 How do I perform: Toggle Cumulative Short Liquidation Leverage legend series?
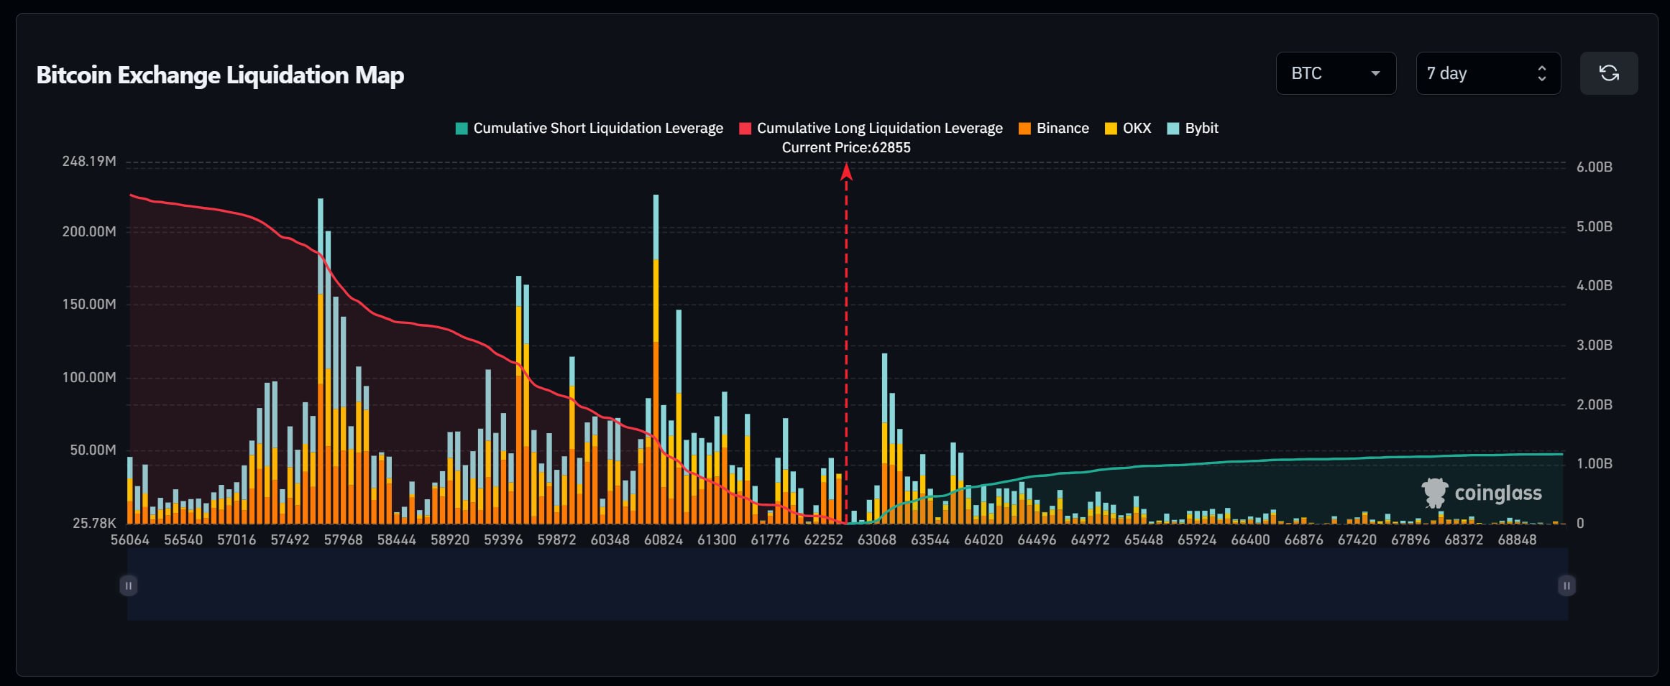(x=589, y=128)
